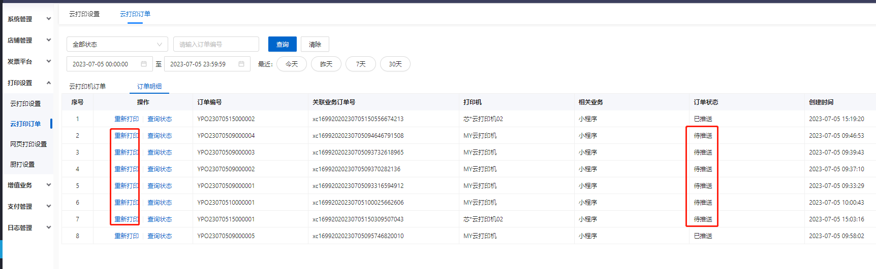Filter by 昨天 quick range

pyautogui.click(x=326, y=64)
